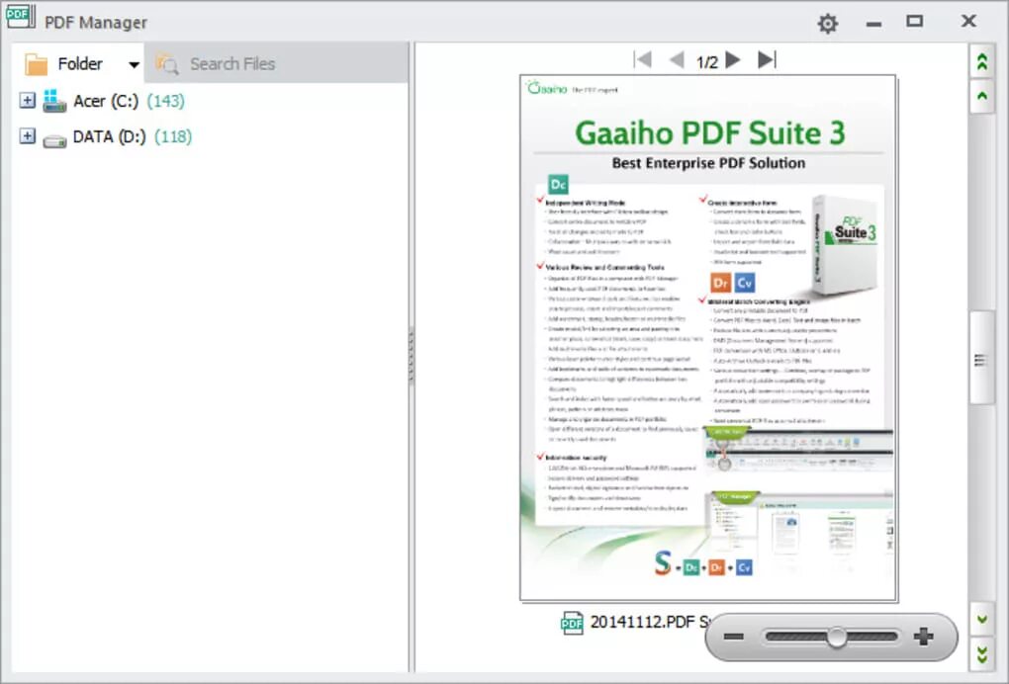This screenshot has width=1009, height=684.
Task: Click the double down arrow scroll-to-bottom button
Action: click(982, 654)
